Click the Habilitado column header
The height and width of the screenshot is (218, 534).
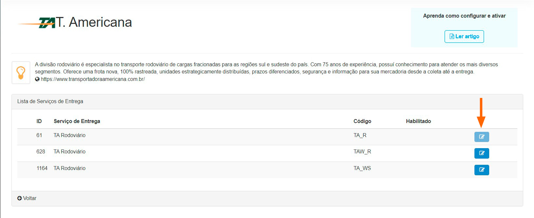click(x=418, y=121)
